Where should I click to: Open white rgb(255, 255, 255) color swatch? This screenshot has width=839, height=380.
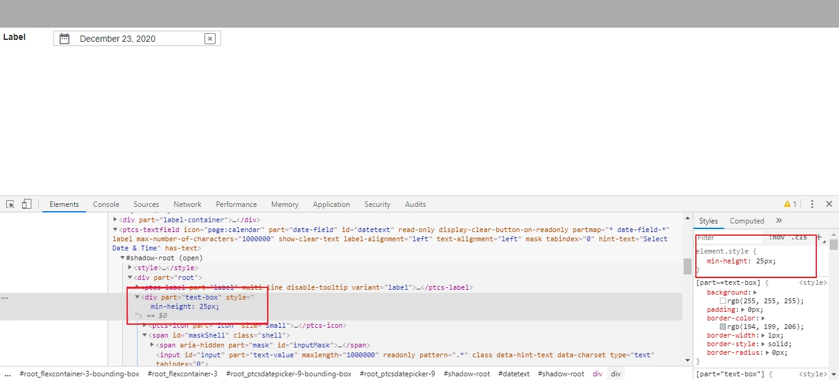pyautogui.click(x=723, y=301)
